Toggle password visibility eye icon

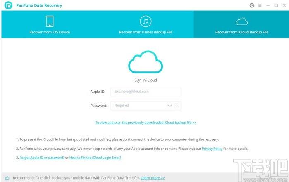pos(170,106)
